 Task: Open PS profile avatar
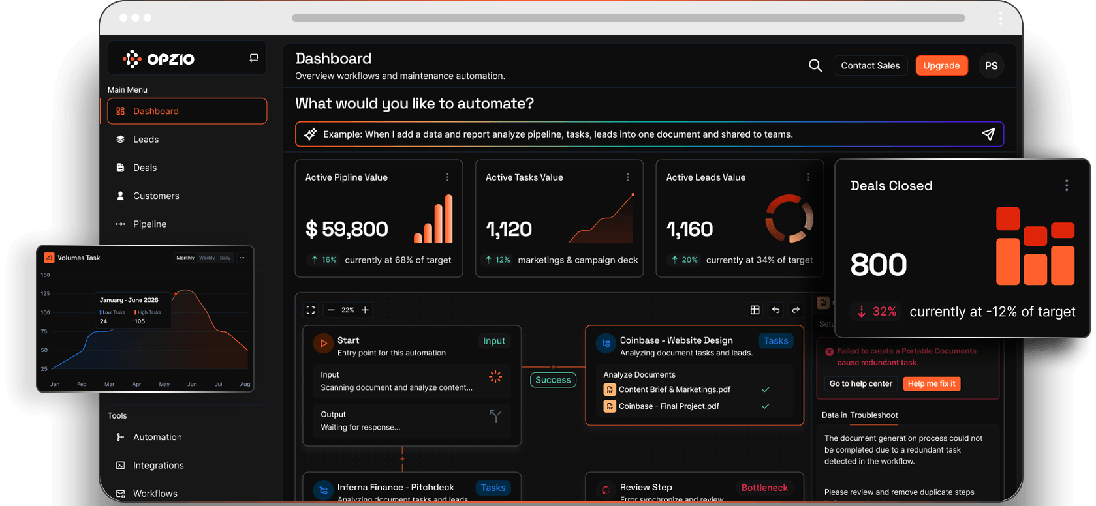coord(991,65)
